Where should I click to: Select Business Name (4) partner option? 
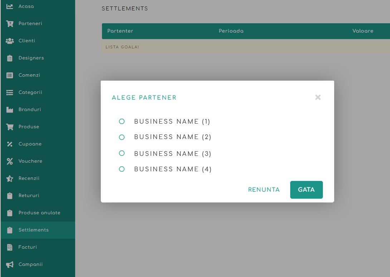[x=122, y=169]
